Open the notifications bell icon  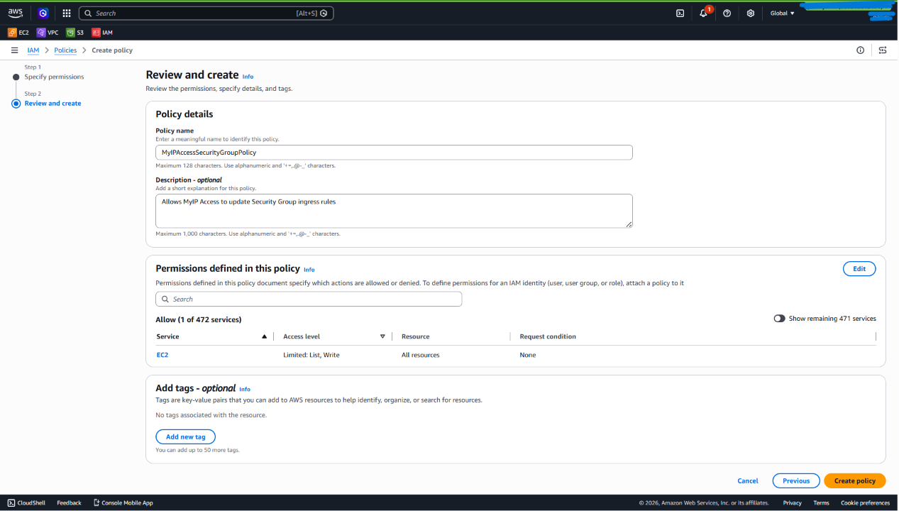[x=703, y=13]
